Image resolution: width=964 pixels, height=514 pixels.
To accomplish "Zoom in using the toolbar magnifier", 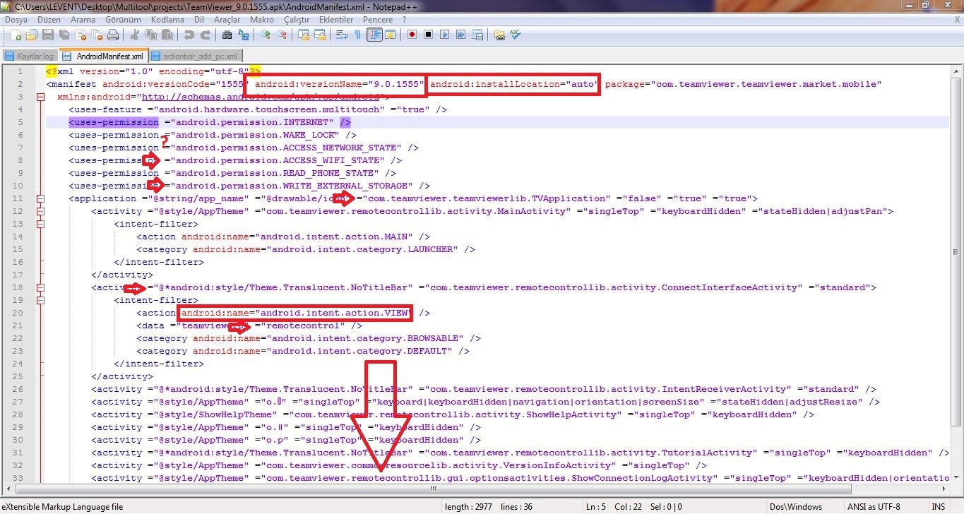I will coord(266,35).
